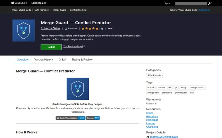Click the search magnifier icon
This screenshot has width=222, height=138.
coord(210,3)
